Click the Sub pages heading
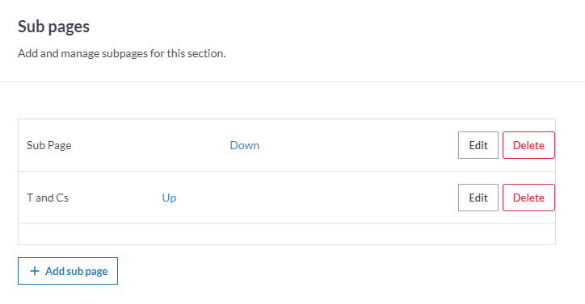585x304 pixels. [x=53, y=27]
